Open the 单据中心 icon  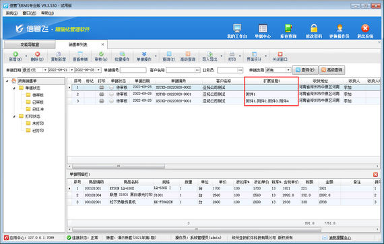tap(263, 31)
